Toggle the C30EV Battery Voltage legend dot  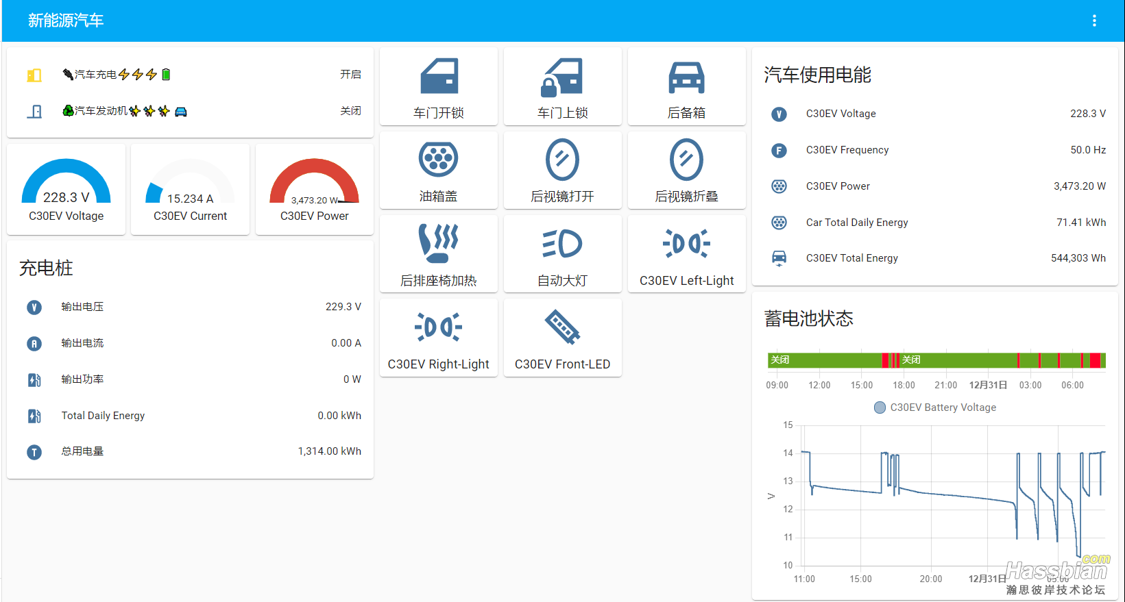point(880,407)
